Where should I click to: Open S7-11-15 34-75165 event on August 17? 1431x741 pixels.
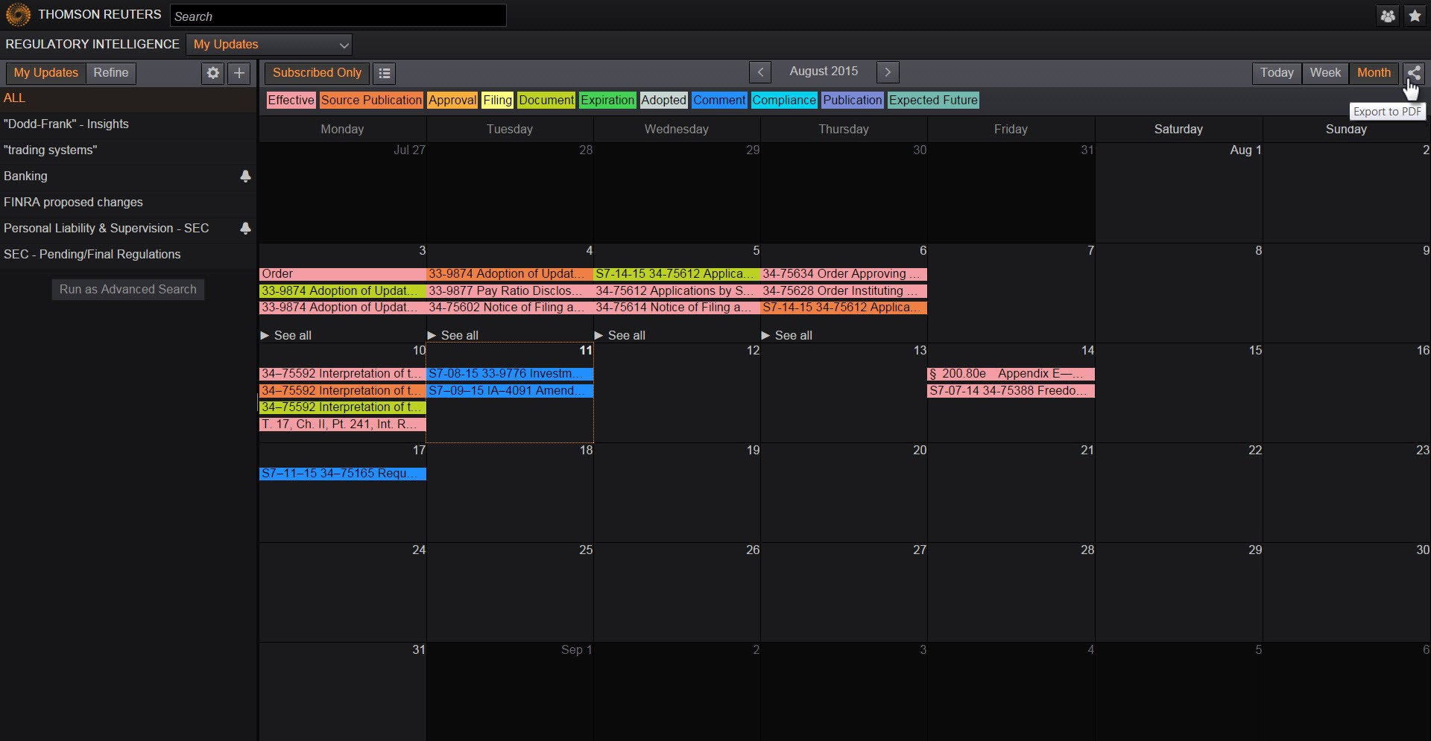[343, 474]
